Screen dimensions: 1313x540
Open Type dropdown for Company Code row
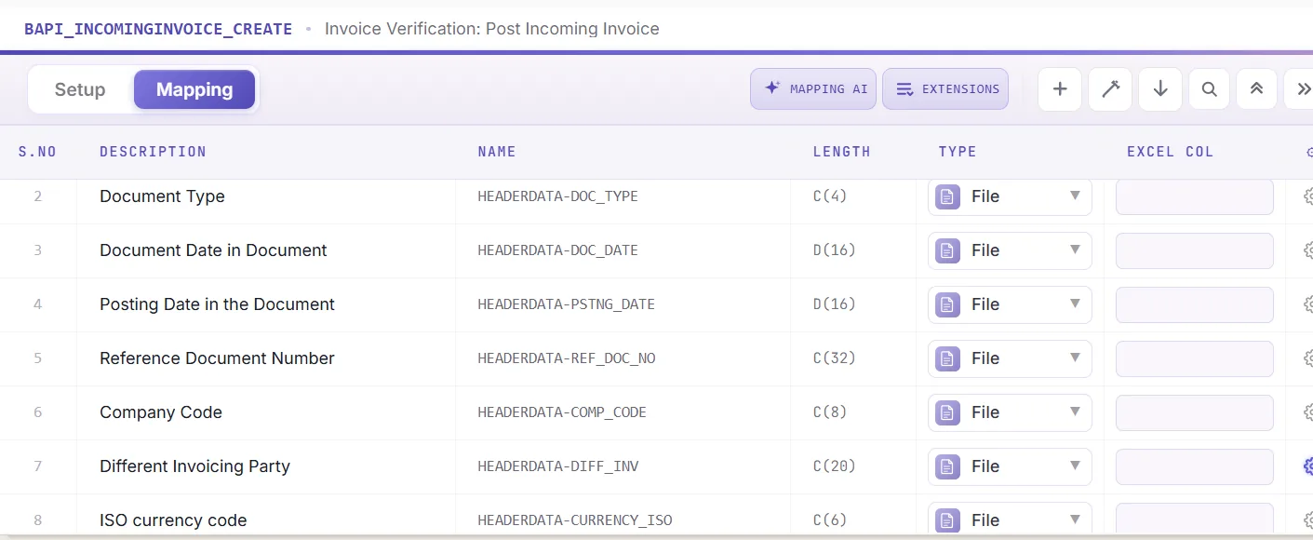1010,412
